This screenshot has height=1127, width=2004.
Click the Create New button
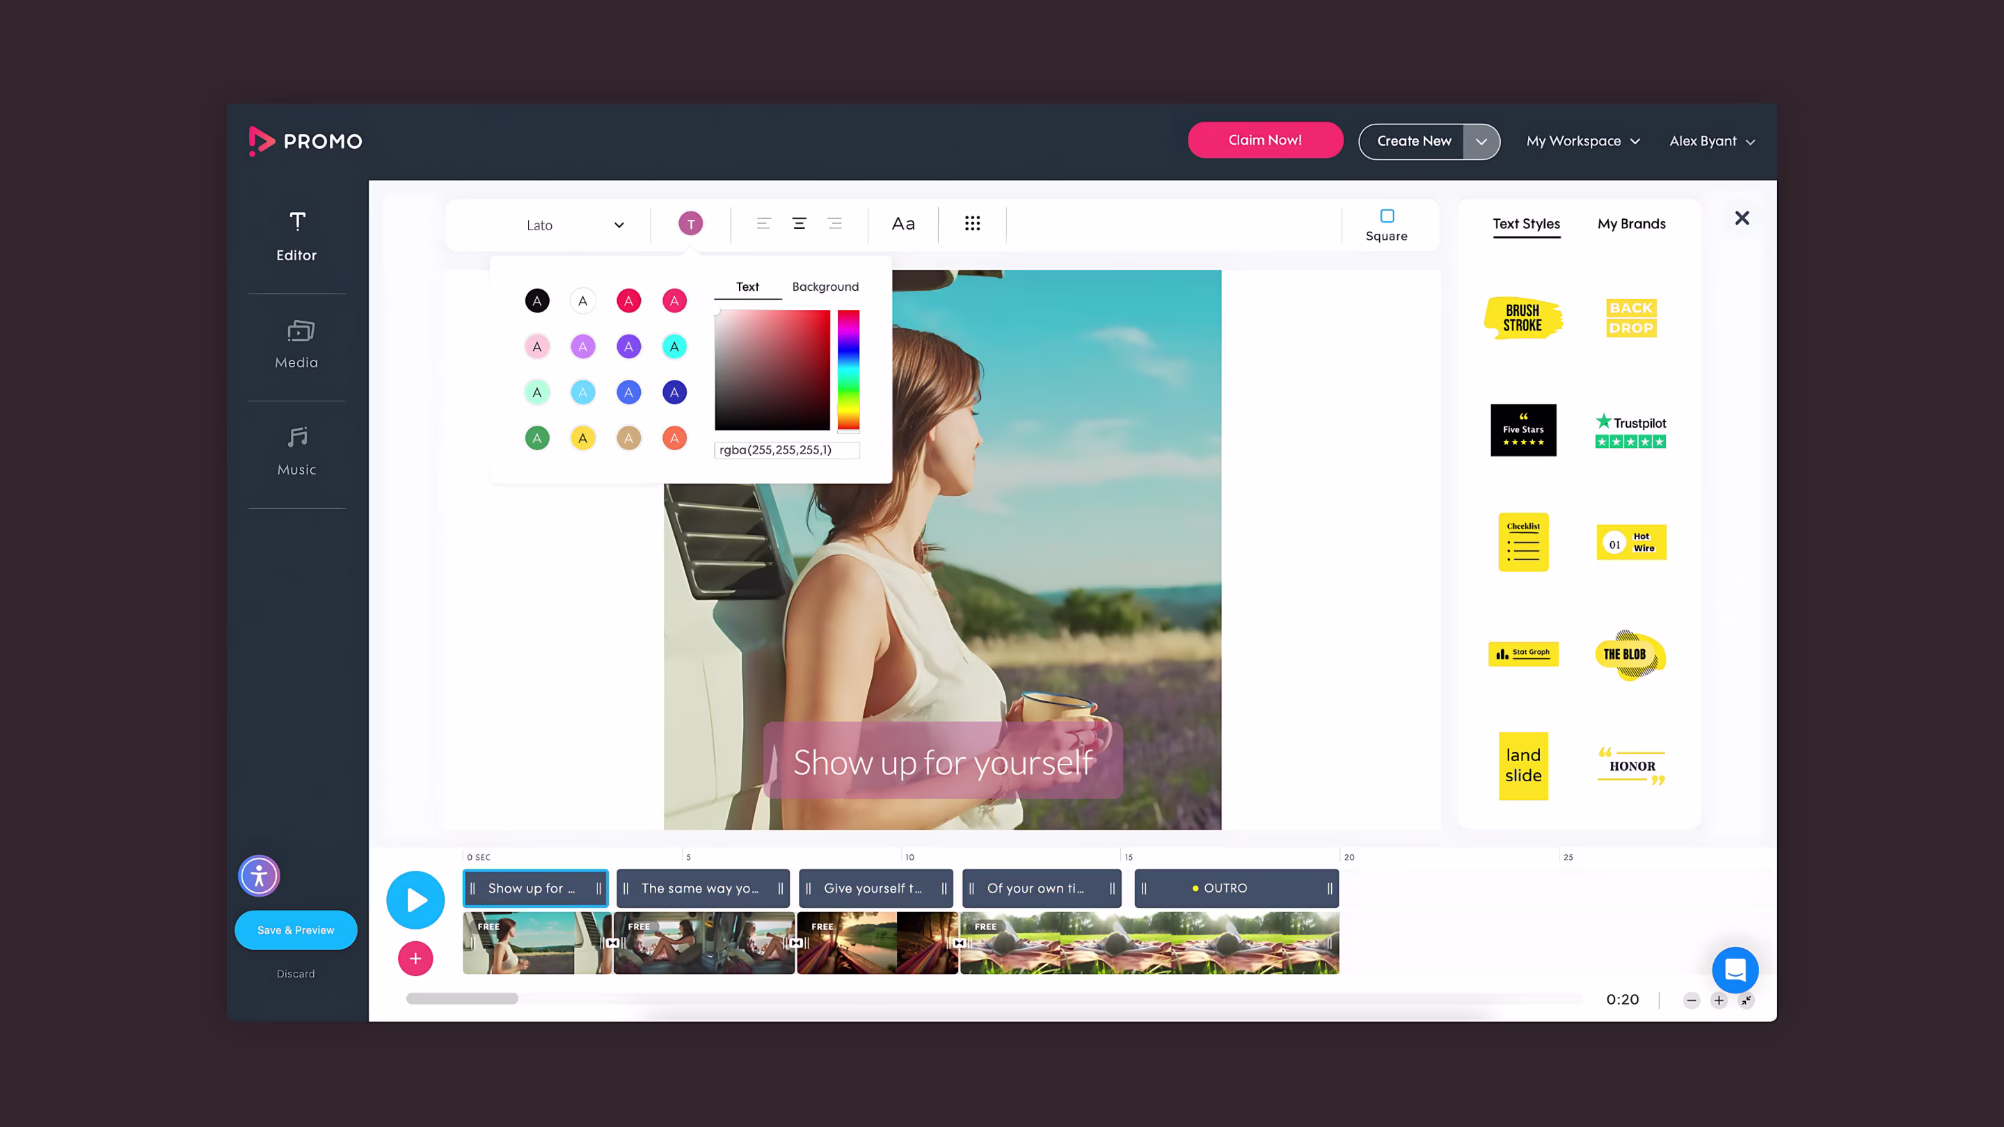(1412, 141)
